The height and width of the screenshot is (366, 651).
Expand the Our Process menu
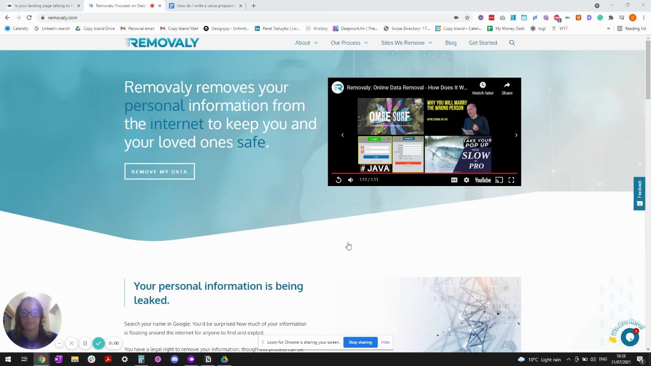(349, 43)
